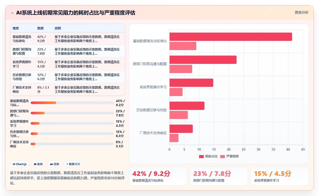Image resolution: width=319 pixels, height=196 pixels.
Task: Click chart axis label 基础数据清洗与标准化
Action: point(150,41)
